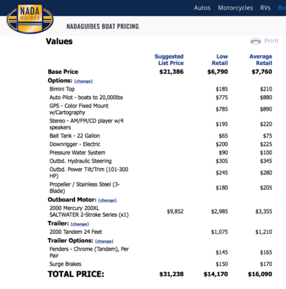Click the Base Price suggested list value
The image size is (286, 289).
[x=172, y=72]
